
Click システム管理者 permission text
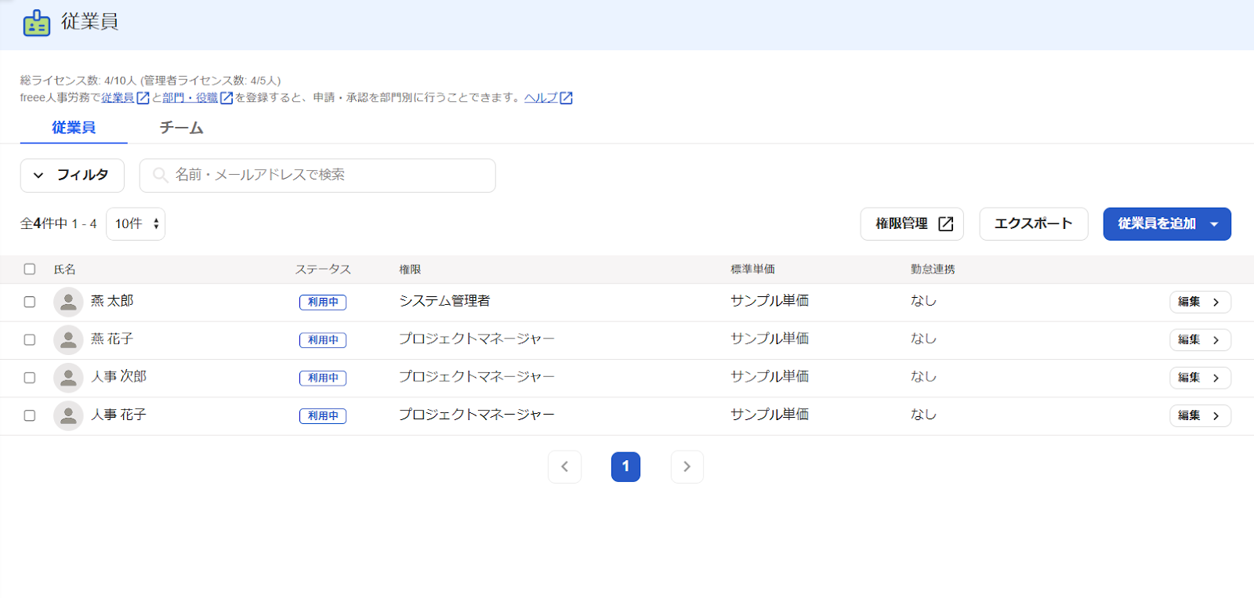pyautogui.click(x=444, y=301)
